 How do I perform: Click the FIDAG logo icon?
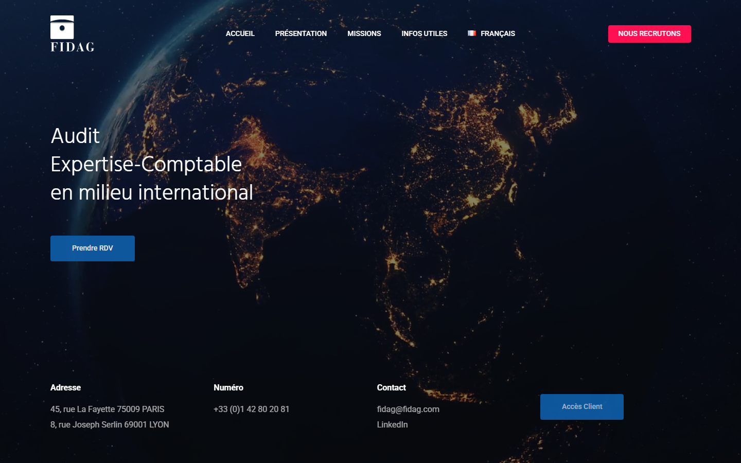[72, 33]
